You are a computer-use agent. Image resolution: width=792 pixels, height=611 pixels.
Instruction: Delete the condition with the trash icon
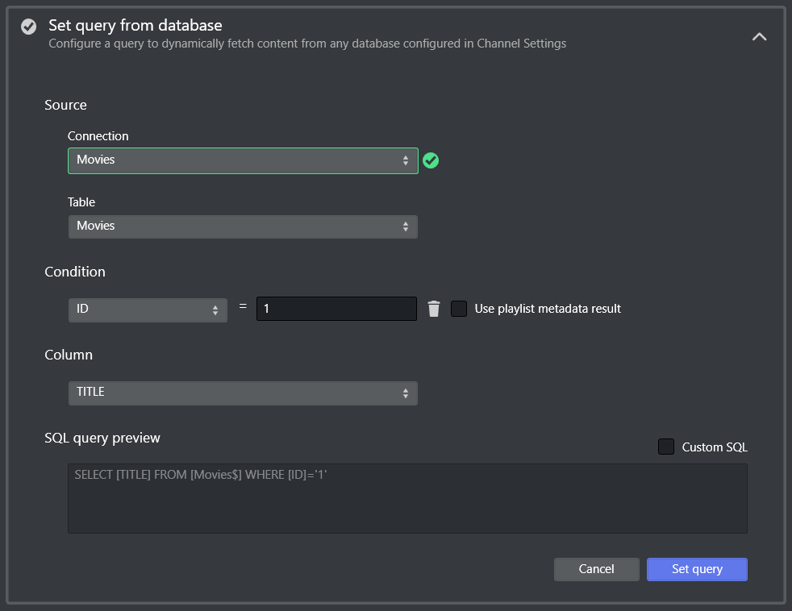(434, 309)
